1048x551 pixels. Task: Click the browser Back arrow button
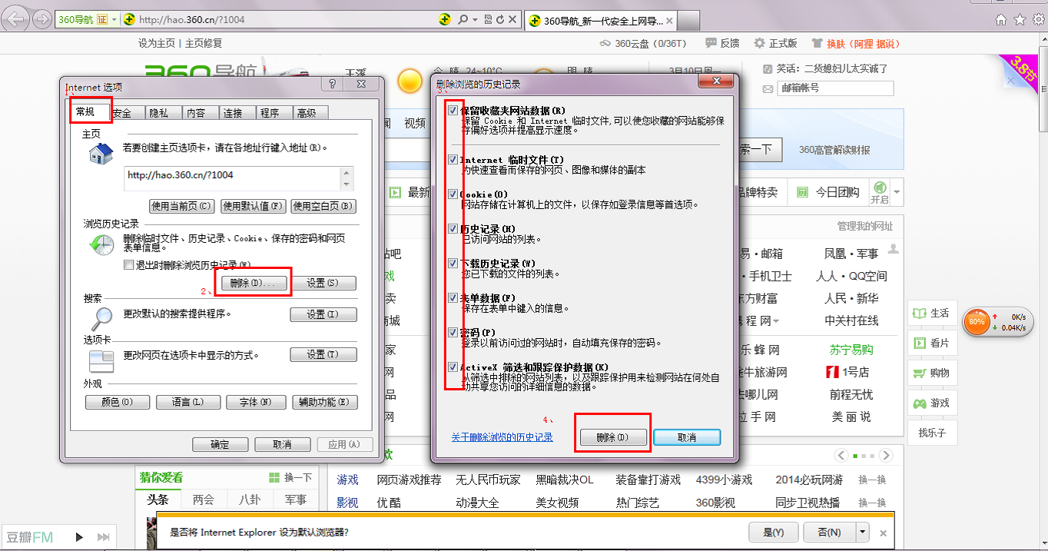point(15,19)
